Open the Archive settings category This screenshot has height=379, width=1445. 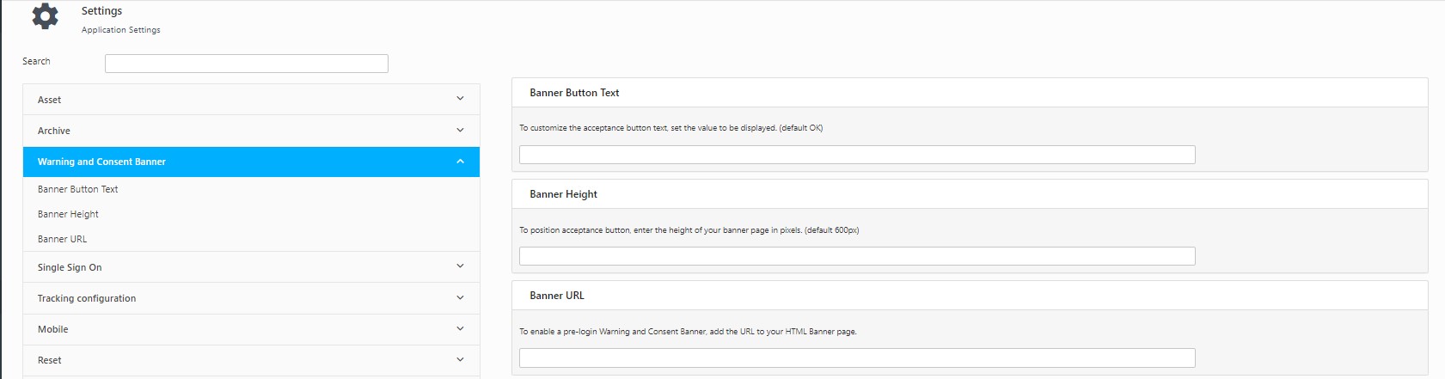click(251, 131)
